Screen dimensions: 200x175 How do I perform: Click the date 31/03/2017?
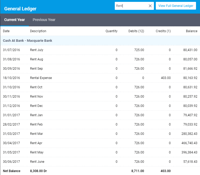(11, 134)
